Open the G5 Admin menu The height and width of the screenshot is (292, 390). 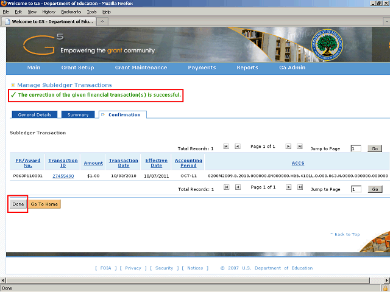tap(292, 68)
